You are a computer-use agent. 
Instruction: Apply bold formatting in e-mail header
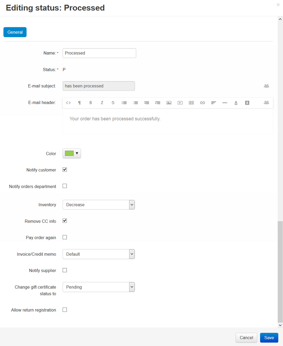point(91,103)
